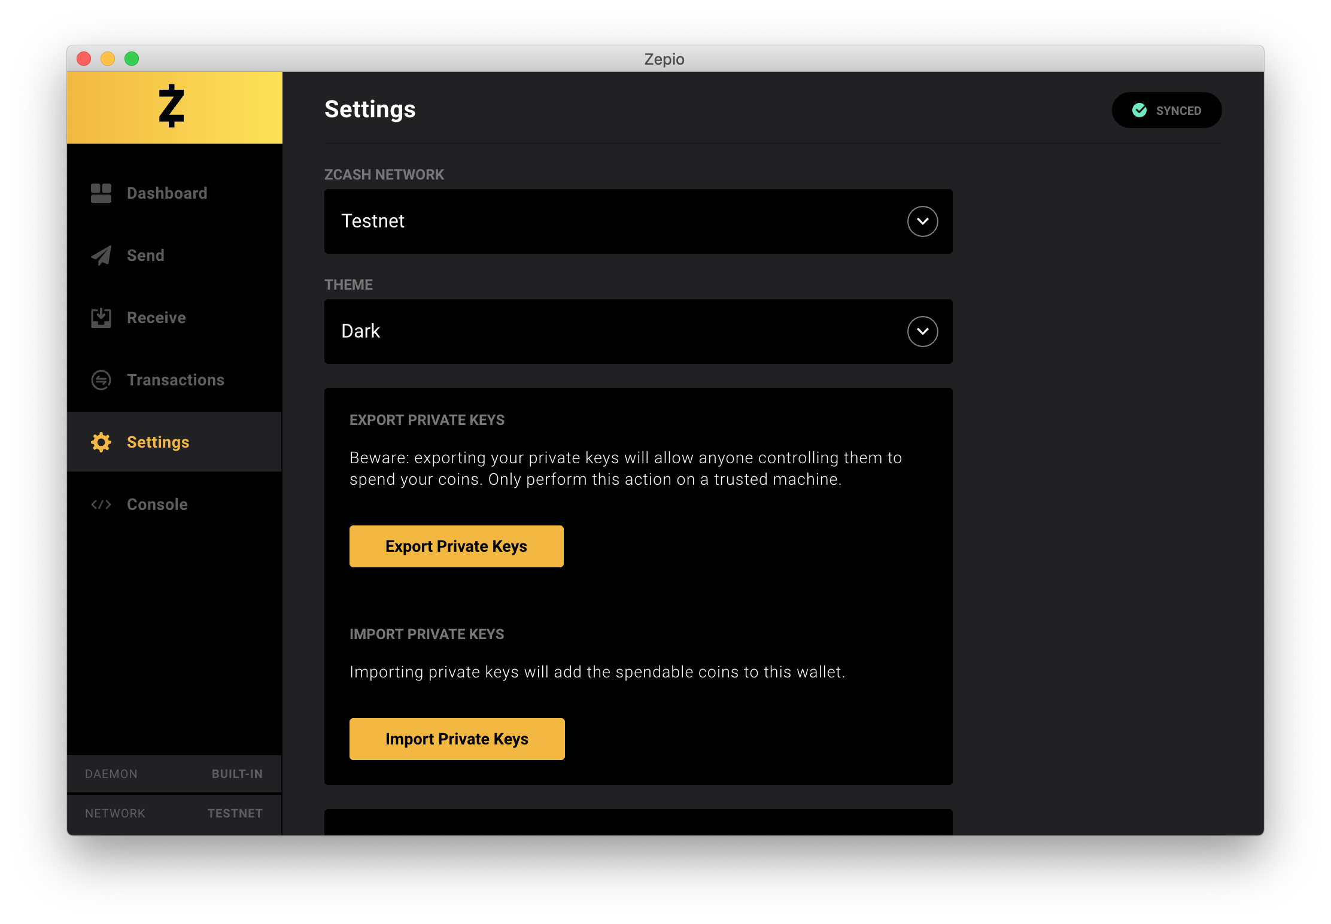Click the Transactions circular arrows icon
The width and height of the screenshot is (1331, 924).
pos(101,380)
